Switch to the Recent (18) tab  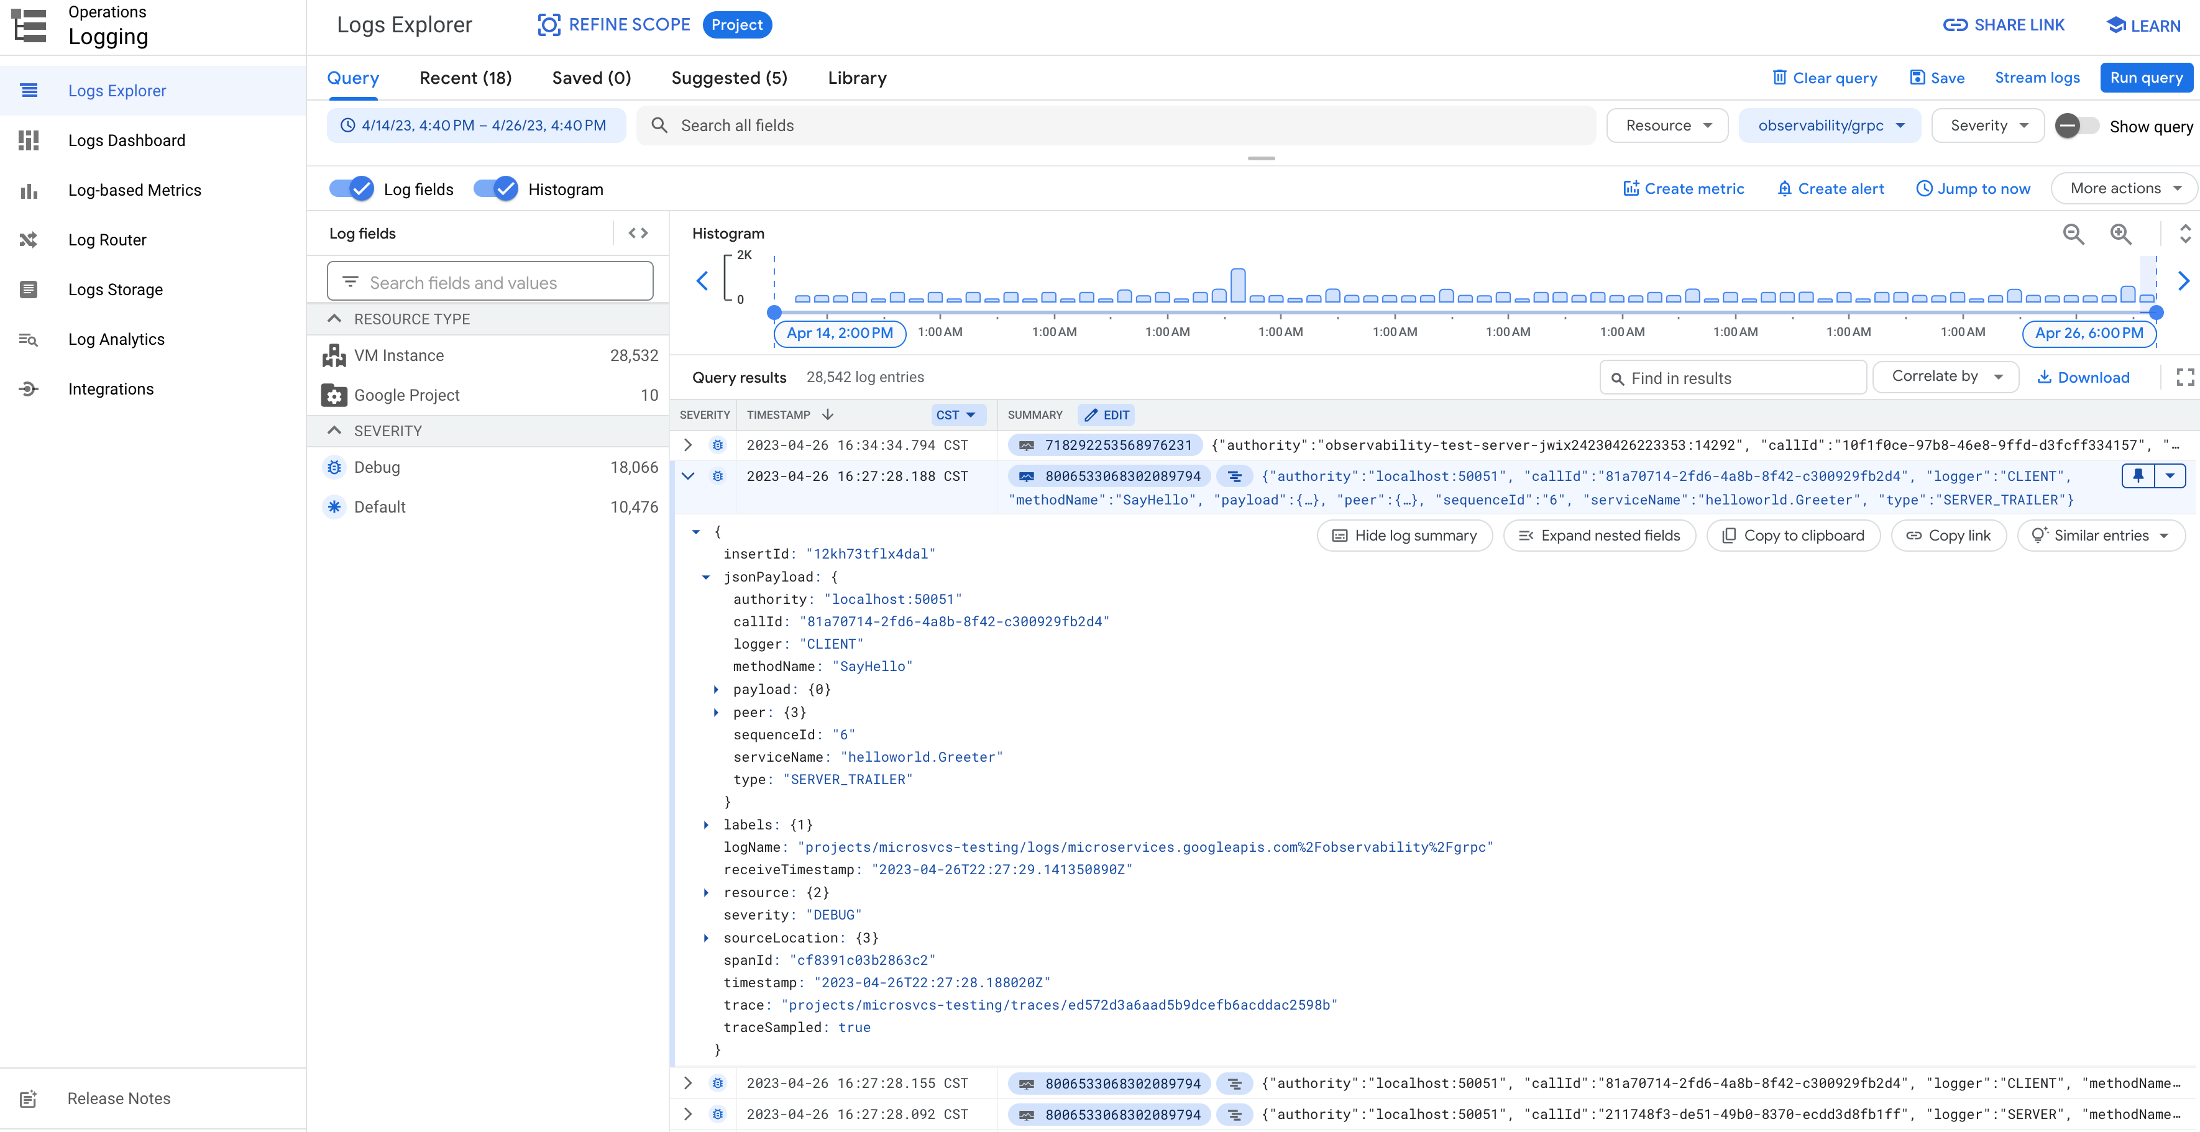(465, 78)
